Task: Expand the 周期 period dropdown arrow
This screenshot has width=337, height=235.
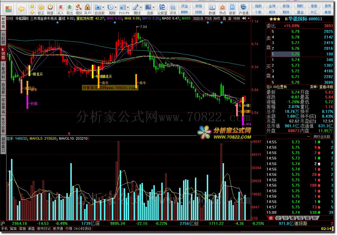Action: point(116,8)
